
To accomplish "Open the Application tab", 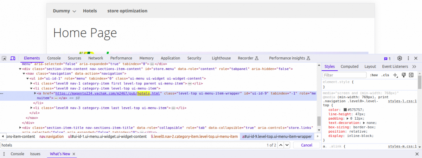I will coord(170,58).
